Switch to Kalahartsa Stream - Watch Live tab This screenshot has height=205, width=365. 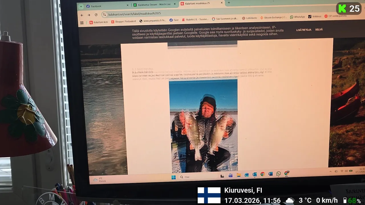(154, 5)
